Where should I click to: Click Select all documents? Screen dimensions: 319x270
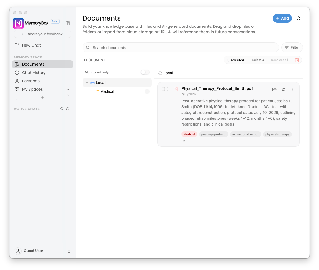tap(259, 60)
